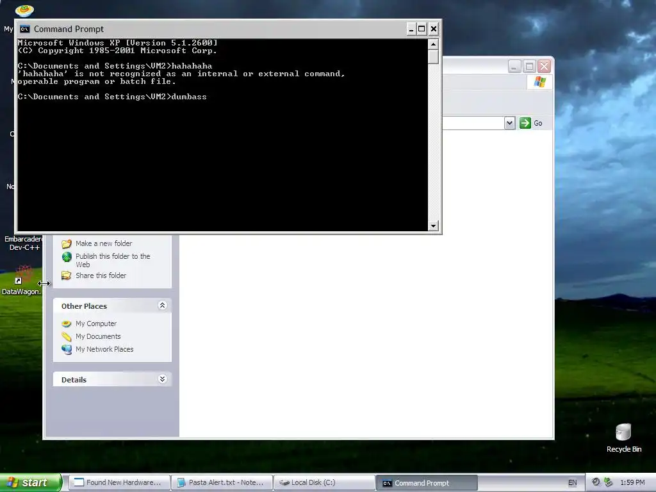Screen dimensions: 656x492
Task: Click Command Prompt scrollbar down arrow
Action: (433, 226)
